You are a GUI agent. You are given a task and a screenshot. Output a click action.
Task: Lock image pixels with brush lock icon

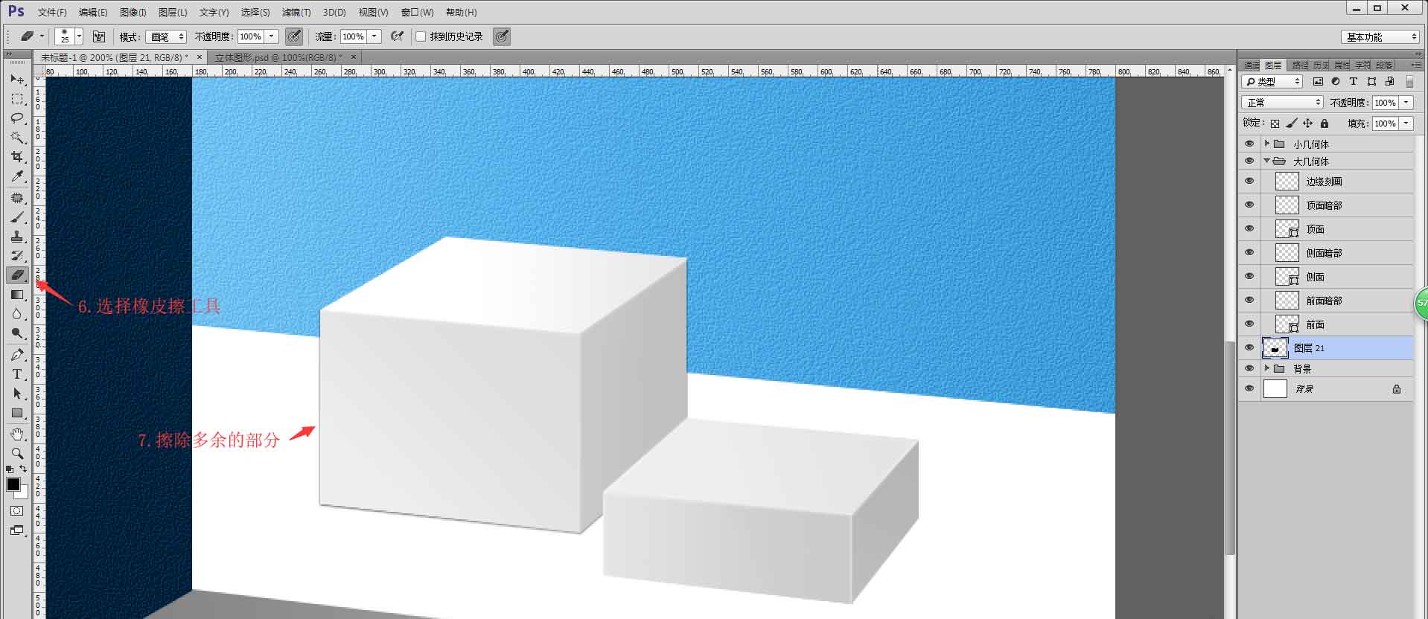1291,124
